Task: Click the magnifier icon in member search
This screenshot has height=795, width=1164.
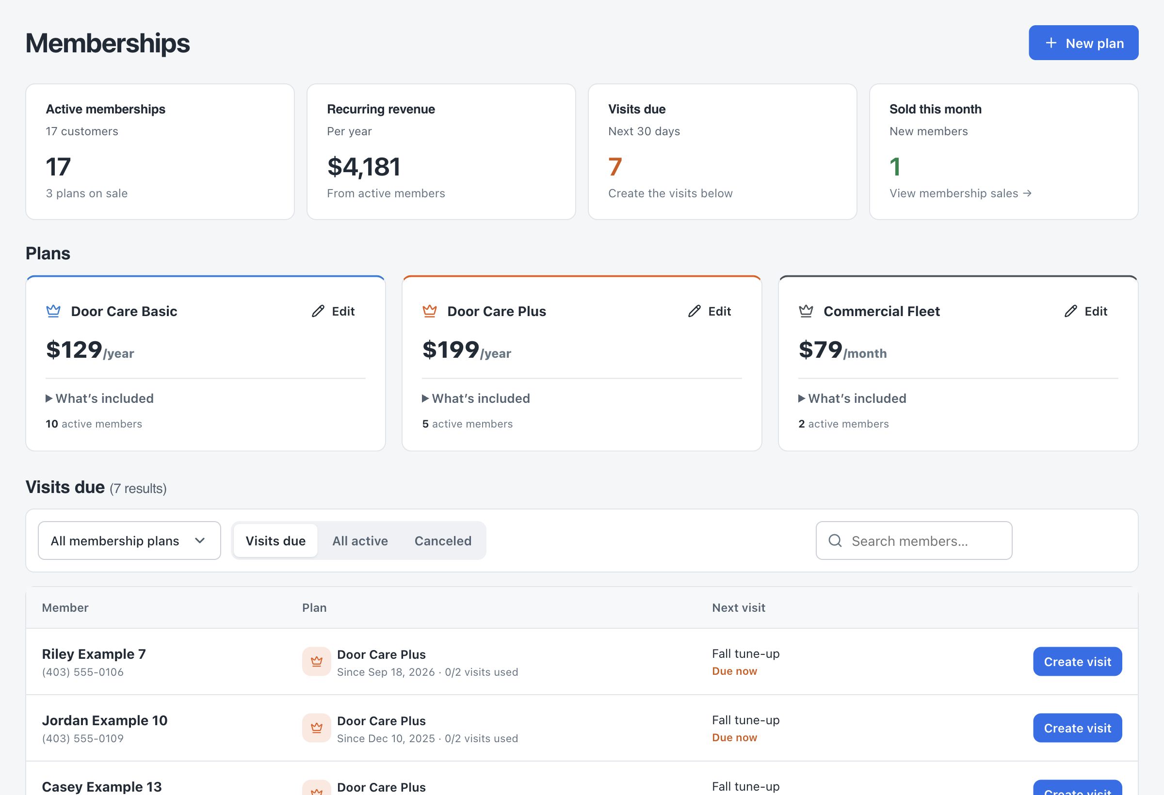Action: (x=835, y=541)
